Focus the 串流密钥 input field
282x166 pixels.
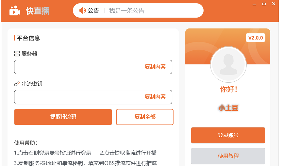[x=76, y=97]
